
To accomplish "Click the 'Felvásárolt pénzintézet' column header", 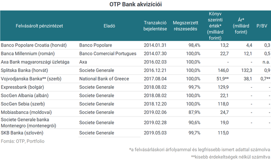I will (39, 26).
